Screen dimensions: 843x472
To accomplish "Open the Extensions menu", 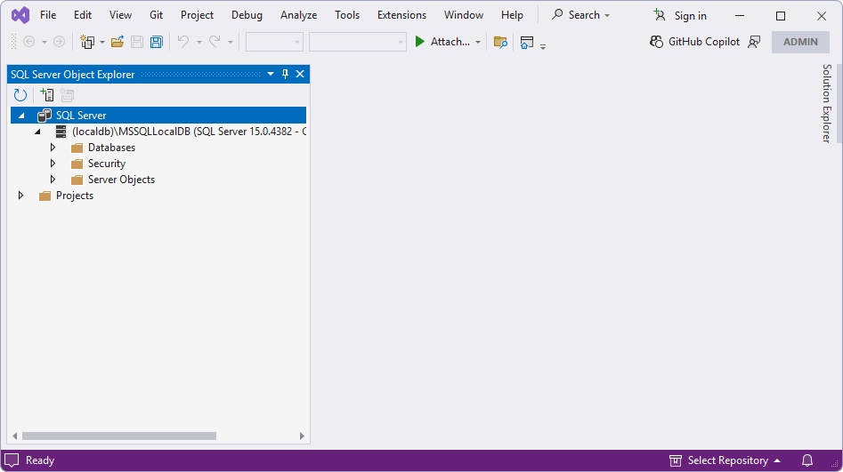I will (x=401, y=15).
